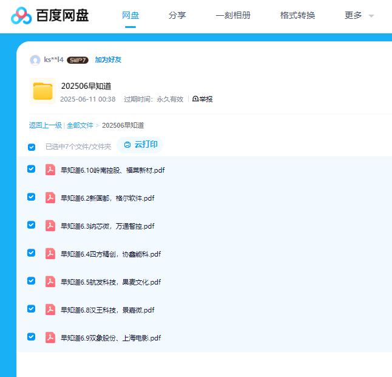Screen dimensions: 392x377
Task: Click the 云打印 button
Action: [141, 145]
